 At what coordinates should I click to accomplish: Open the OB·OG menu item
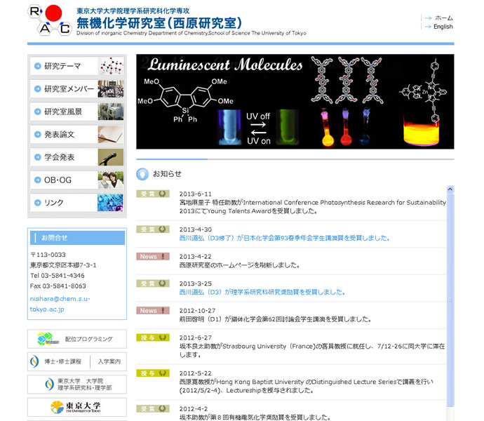77,180
